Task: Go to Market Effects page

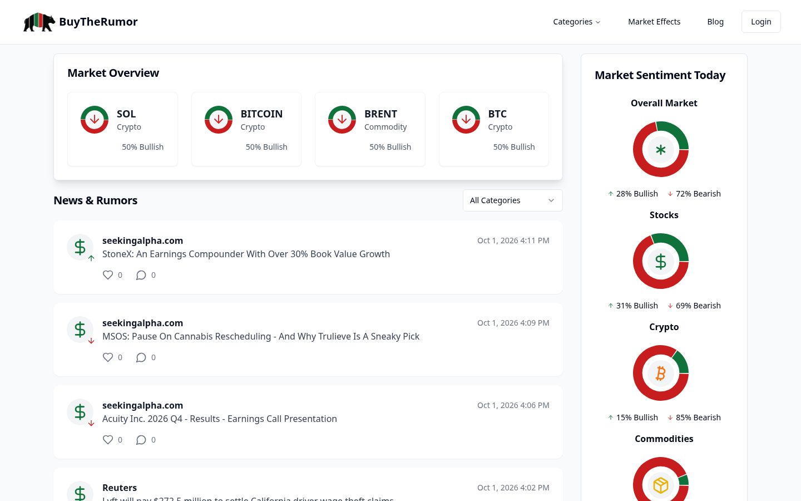Action: tap(654, 22)
